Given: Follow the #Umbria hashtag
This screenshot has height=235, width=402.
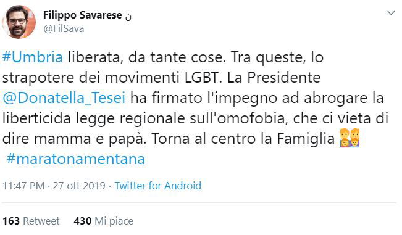Looking at the screenshot, I should coord(33,57).
